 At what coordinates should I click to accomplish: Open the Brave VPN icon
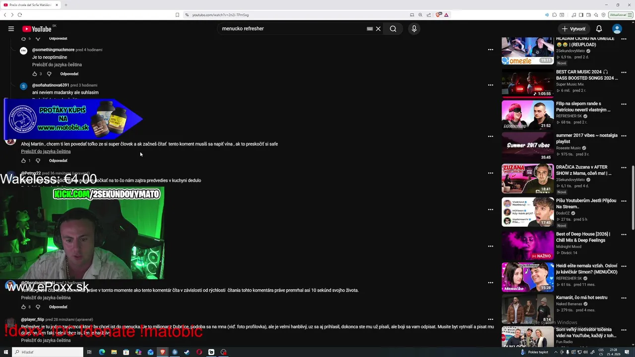(x=603, y=15)
